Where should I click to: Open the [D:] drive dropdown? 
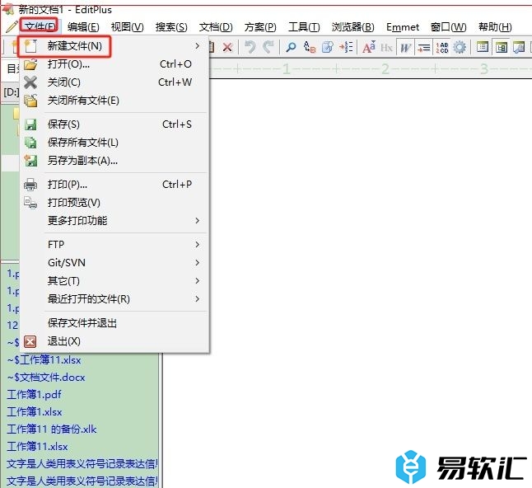coord(11,92)
